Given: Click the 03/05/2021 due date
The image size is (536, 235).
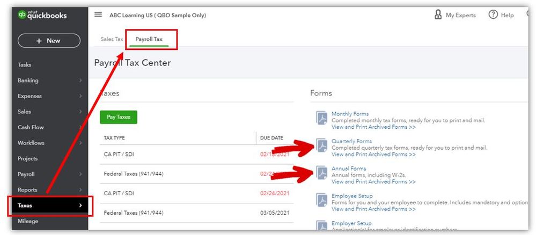Looking at the screenshot, I should pos(275,213).
